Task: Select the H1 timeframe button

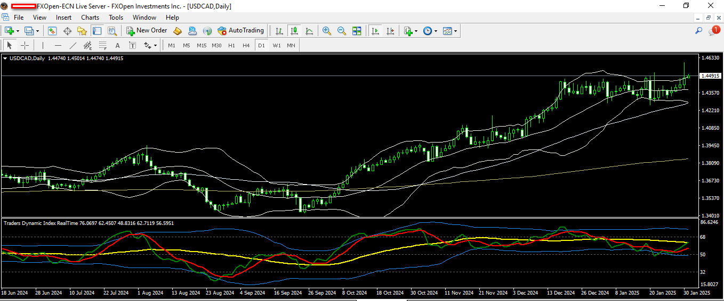Action: [231, 45]
